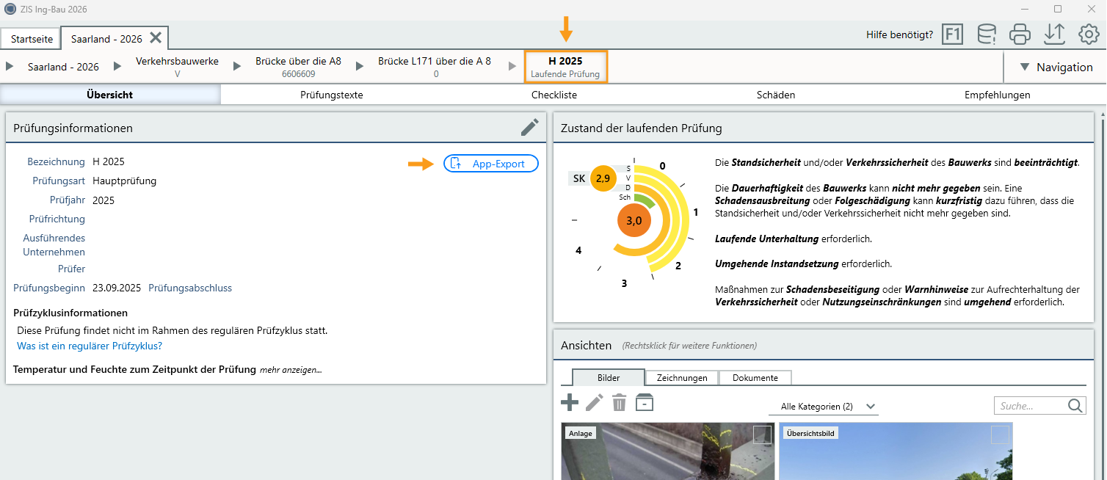Viewport: 1107px width, 480px height.
Task: Click the edit pencil in Ansichten toolbar
Action: pos(594,402)
